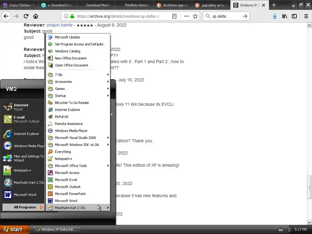Viewport: 312px width, 234px height.
Task: Reload the current page
Action: (26, 16)
